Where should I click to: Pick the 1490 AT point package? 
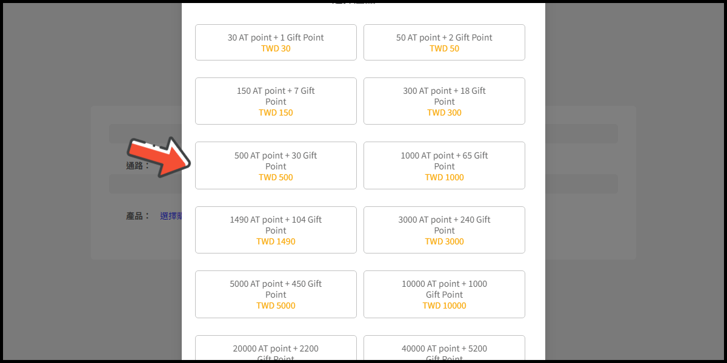pyautogui.click(x=276, y=230)
